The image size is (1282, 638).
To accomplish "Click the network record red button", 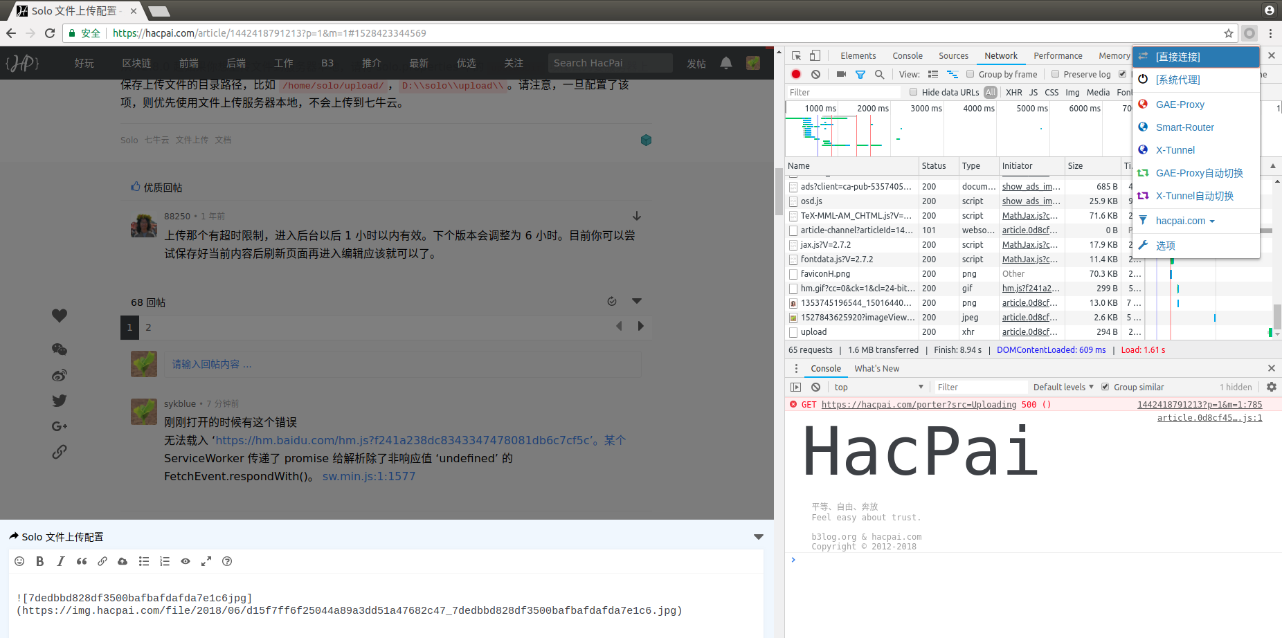I will [x=796, y=74].
